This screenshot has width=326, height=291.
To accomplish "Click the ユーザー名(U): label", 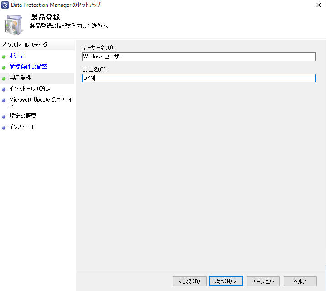I will coord(98,48).
